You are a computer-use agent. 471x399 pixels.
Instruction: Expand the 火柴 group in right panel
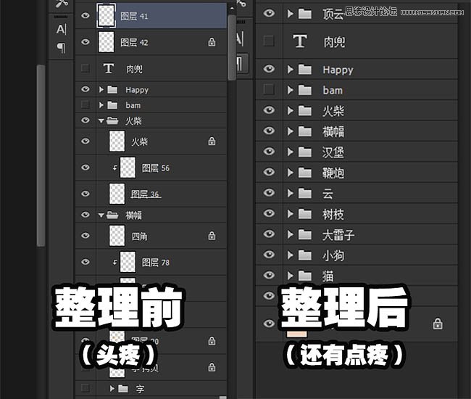pyautogui.click(x=290, y=111)
